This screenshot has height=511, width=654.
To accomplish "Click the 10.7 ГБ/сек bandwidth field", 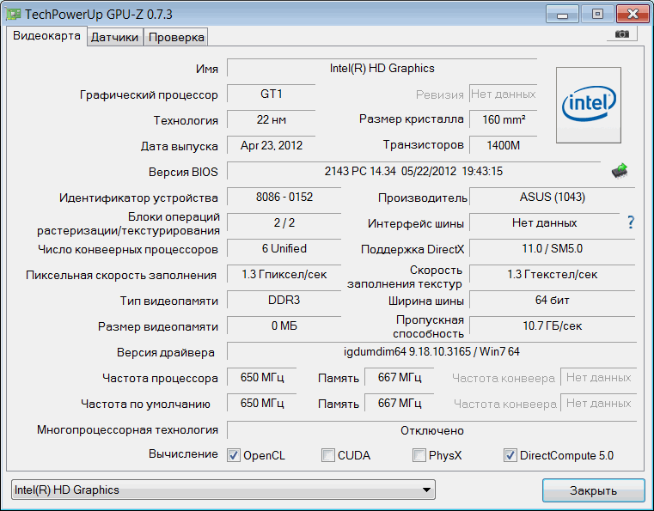I will [553, 326].
